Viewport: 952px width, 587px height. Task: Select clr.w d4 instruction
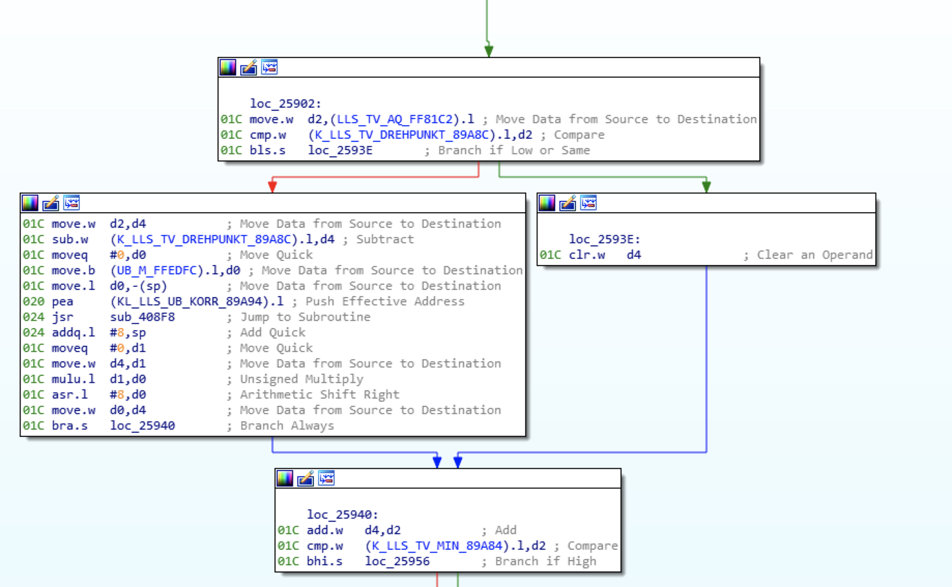[605, 255]
